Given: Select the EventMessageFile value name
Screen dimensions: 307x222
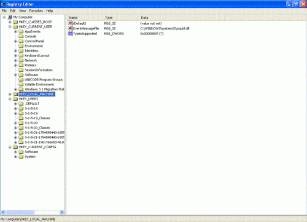Looking at the screenshot, I should (86, 28).
